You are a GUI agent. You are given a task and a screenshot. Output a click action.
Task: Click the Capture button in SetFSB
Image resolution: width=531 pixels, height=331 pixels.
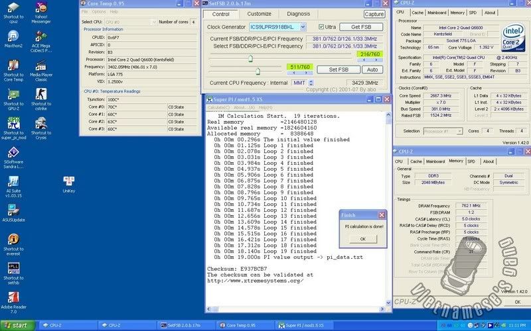point(374,14)
